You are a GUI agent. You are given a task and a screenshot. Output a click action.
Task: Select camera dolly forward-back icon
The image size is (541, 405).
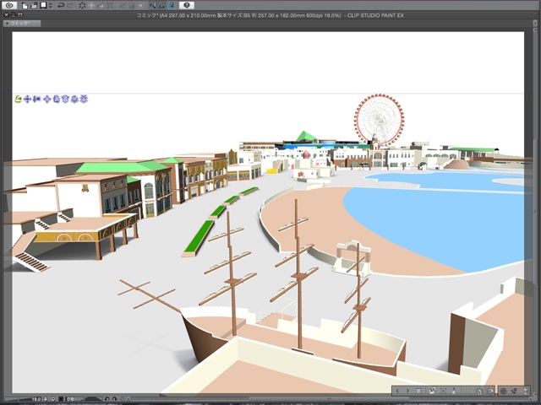point(36,100)
